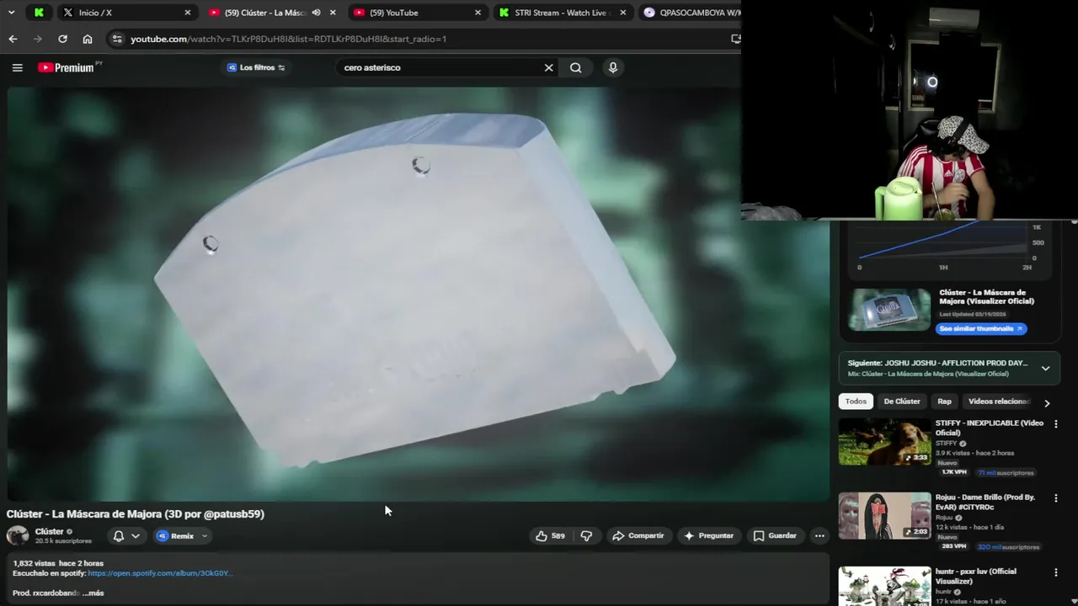Open Compartir share dialog
The height and width of the screenshot is (606, 1078).
pos(638,535)
